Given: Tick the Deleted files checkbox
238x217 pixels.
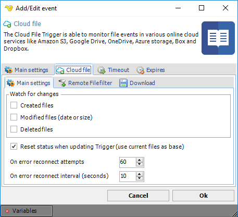Looking at the screenshot, I should (x=14, y=129).
